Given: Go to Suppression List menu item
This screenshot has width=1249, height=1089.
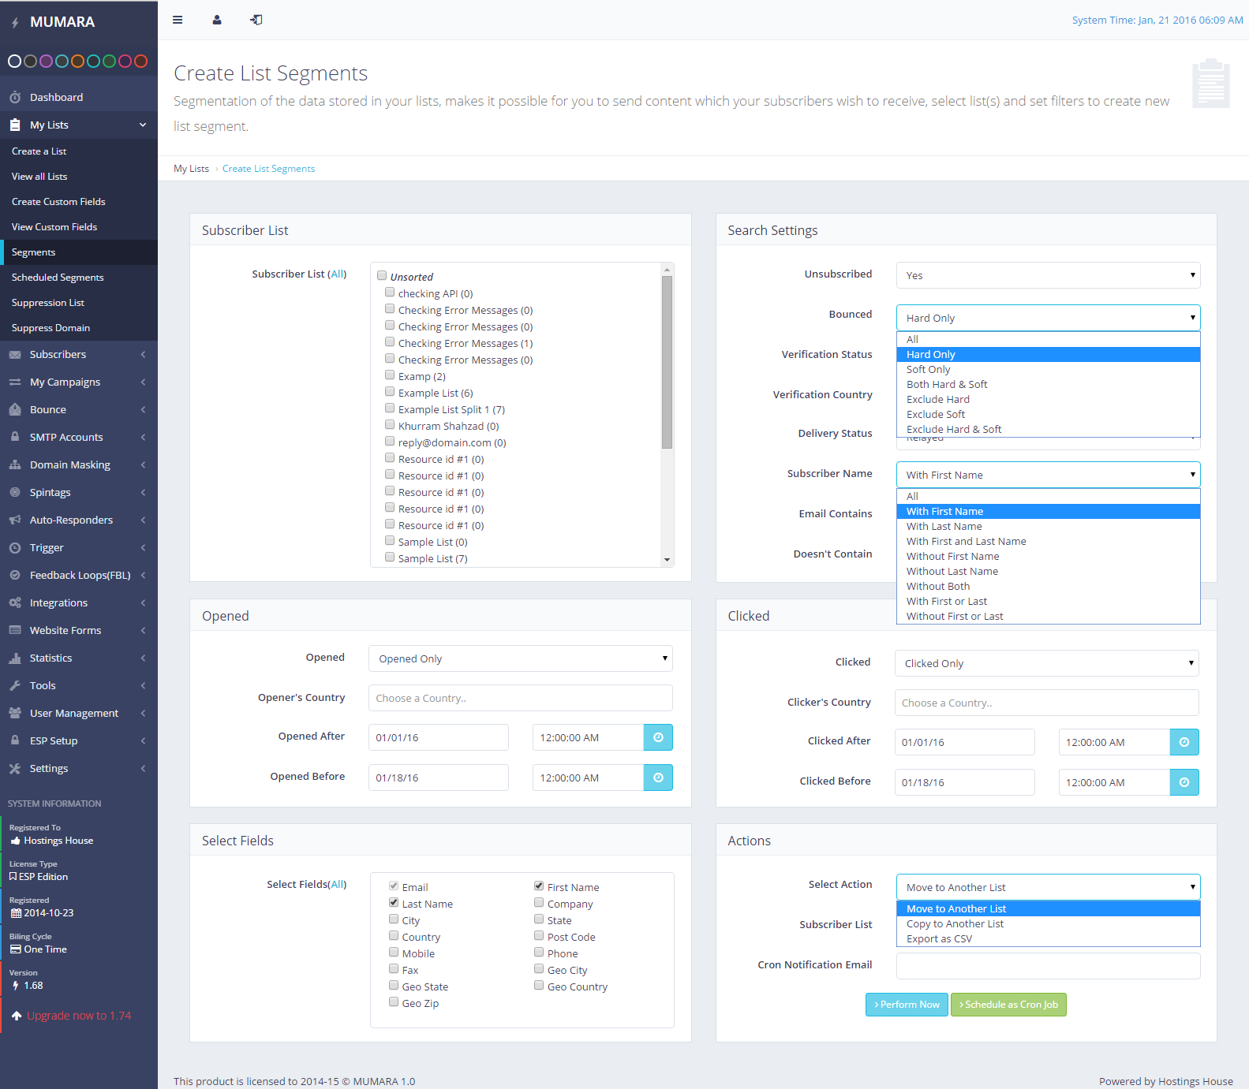Looking at the screenshot, I should (x=48, y=303).
